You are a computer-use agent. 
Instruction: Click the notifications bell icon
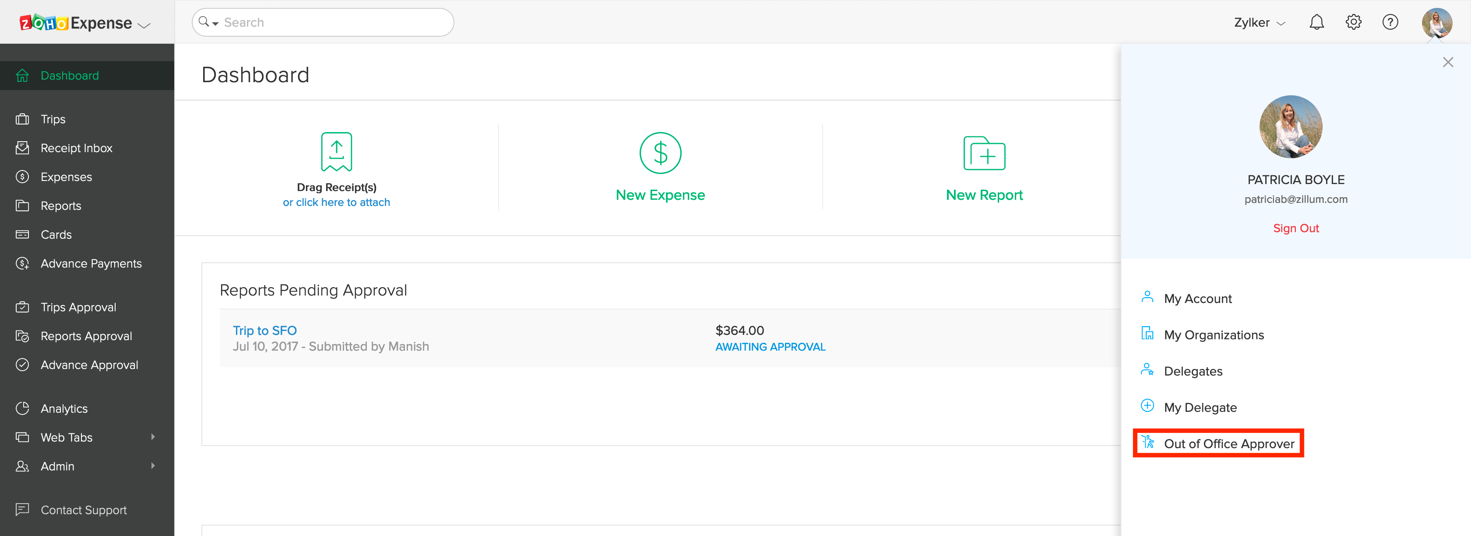[x=1316, y=22]
